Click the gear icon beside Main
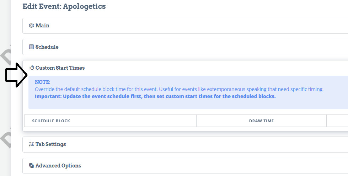348x176 pixels. pyautogui.click(x=31, y=26)
